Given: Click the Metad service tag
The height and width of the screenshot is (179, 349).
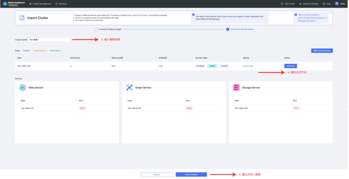Looking at the screenshot, I should tap(212, 66).
